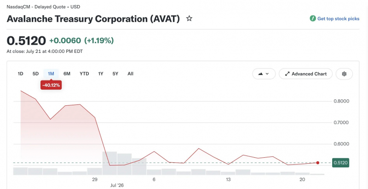The height and width of the screenshot is (189, 368).
Task: Switch to the YTD range
Action: [84, 74]
